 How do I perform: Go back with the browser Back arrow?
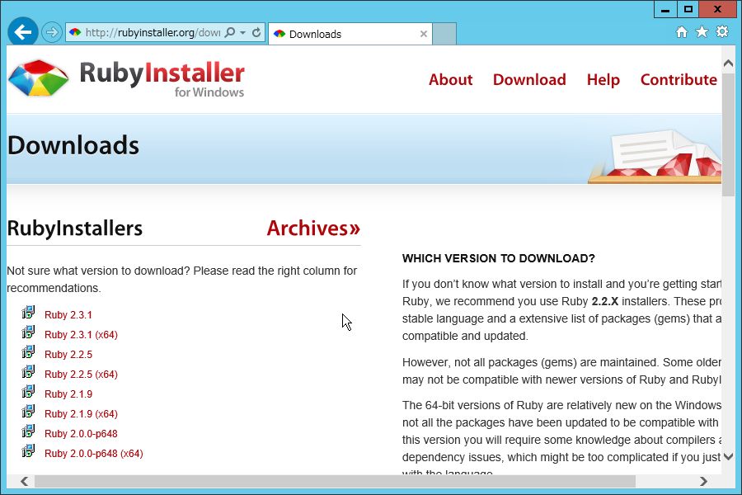click(22, 32)
